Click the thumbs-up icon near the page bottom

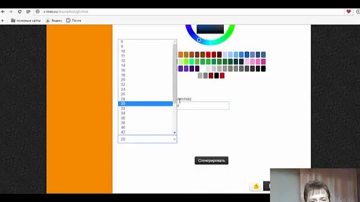256,186
